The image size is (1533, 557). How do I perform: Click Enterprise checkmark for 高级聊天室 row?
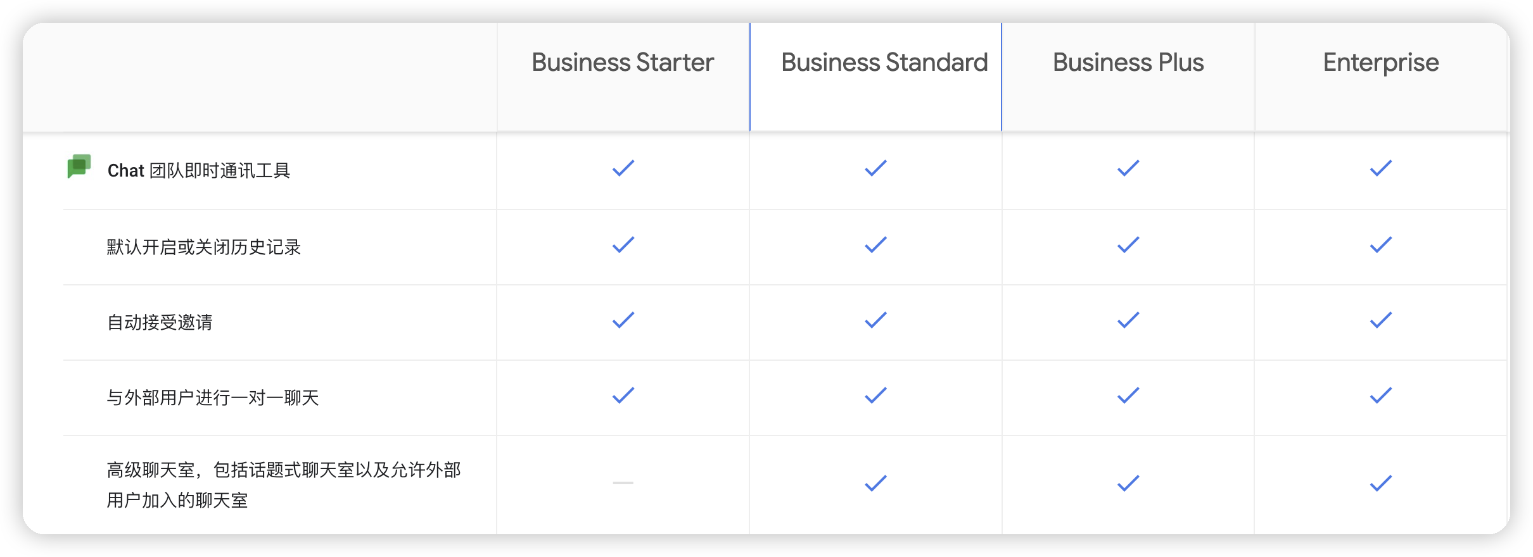point(1381,484)
